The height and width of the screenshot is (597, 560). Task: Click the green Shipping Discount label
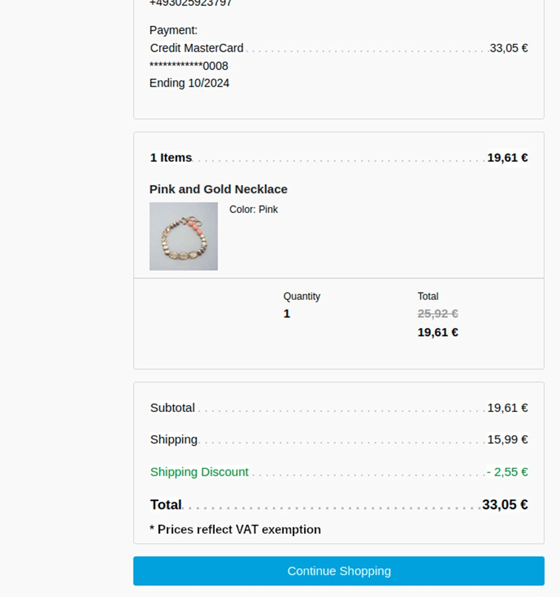pos(199,472)
